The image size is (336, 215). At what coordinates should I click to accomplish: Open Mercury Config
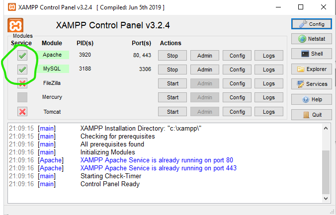[x=237, y=97]
